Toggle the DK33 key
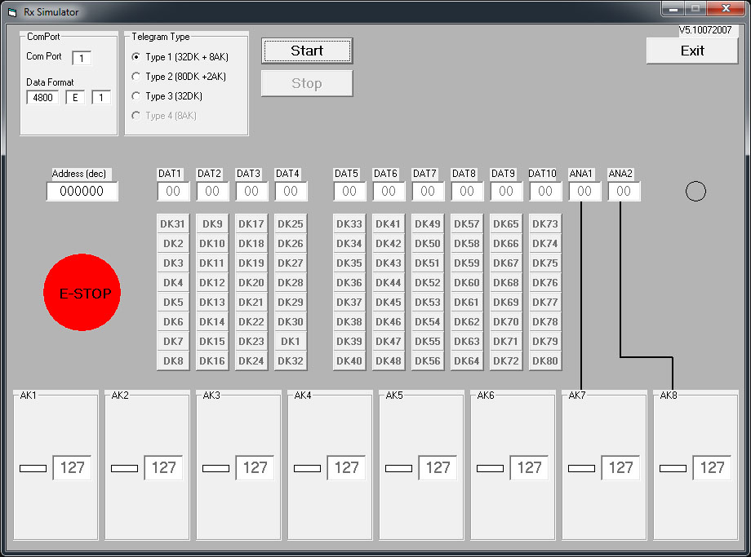 (x=349, y=224)
